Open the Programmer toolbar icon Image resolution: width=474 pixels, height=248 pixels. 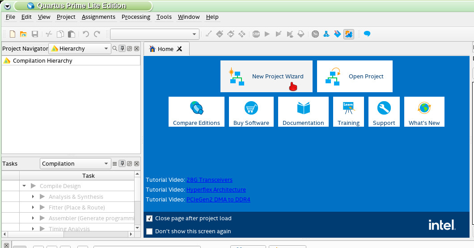pos(338,34)
